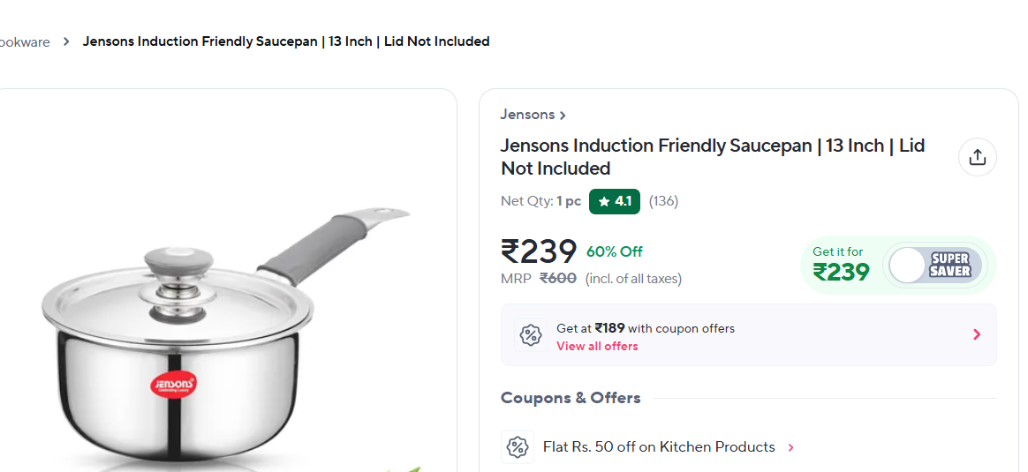Click the Super Saver badge label
The height and width of the screenshot is (472, 1028).
pos(950,265)
